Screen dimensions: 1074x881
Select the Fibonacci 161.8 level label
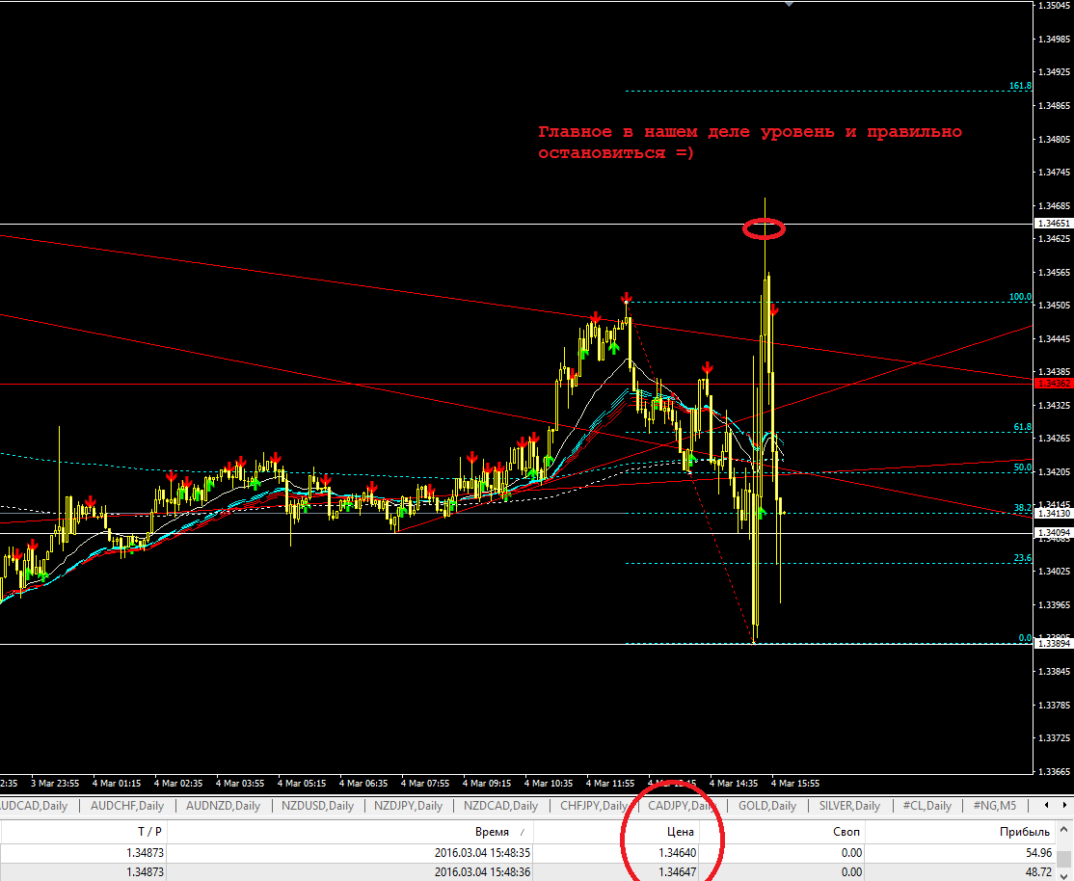[x=1020, y=86]
